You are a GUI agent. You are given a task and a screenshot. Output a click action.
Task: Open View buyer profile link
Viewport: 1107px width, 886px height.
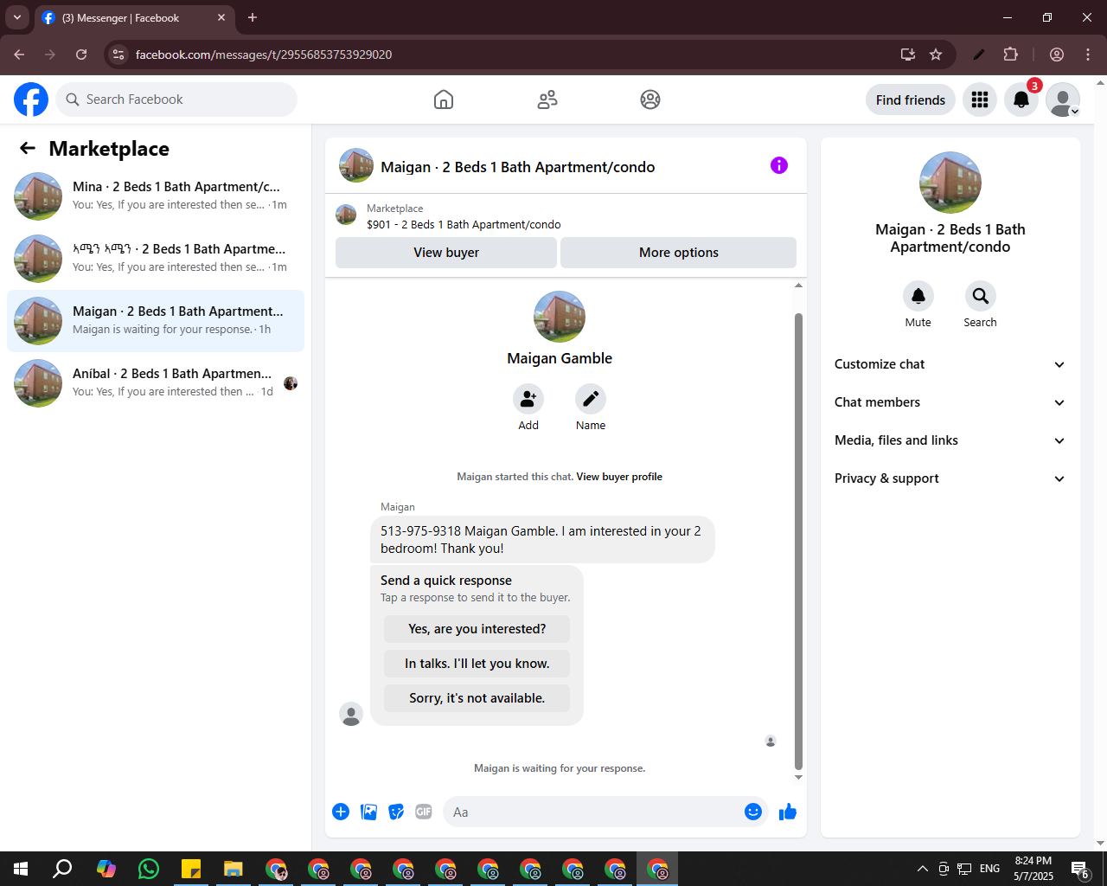(x=619, y=477)
